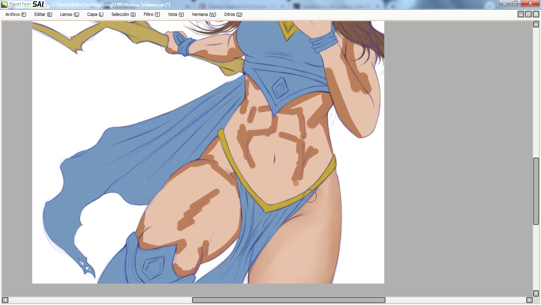541x305 pixels.
Task: Open the Archivo menu
Action: pos(16,14)
